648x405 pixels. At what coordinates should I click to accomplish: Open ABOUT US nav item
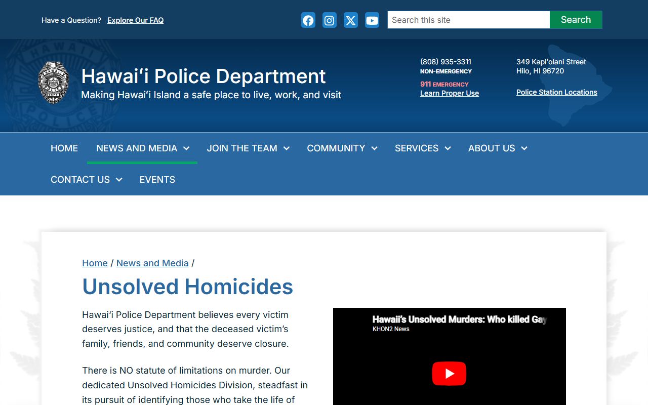click(492, 148)
